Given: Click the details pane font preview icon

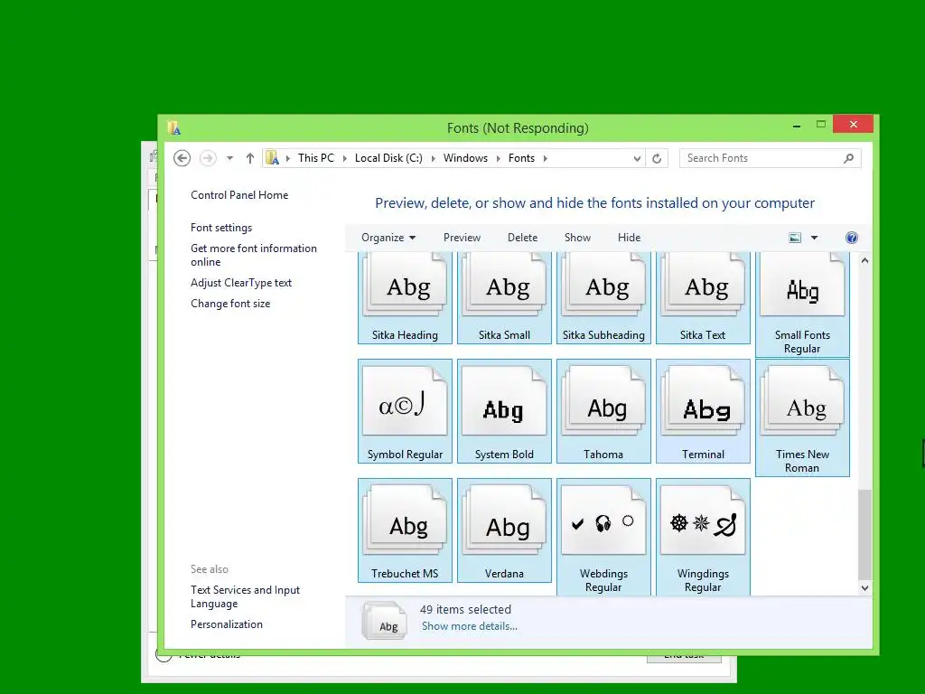Looking at the screenshot, I should pyautogui.click(x=385, y=620).
